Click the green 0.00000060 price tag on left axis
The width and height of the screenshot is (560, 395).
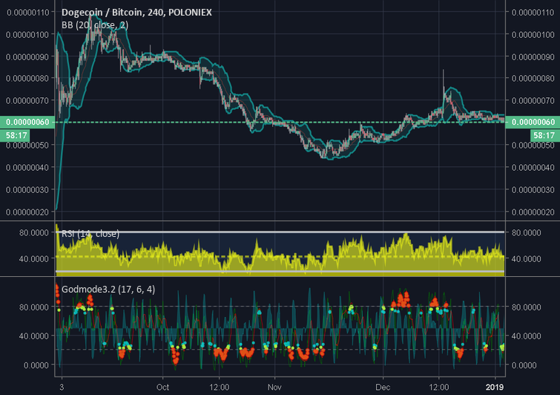pos(27,122)
